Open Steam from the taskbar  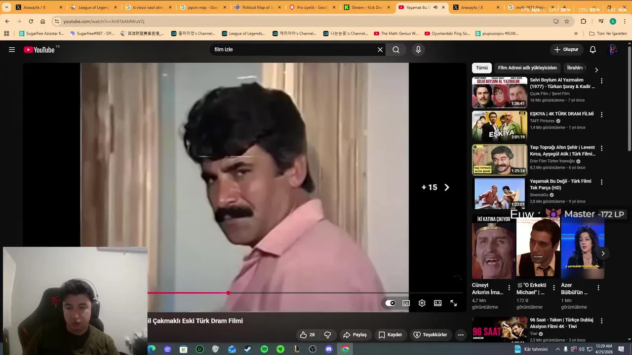(248, 349)
